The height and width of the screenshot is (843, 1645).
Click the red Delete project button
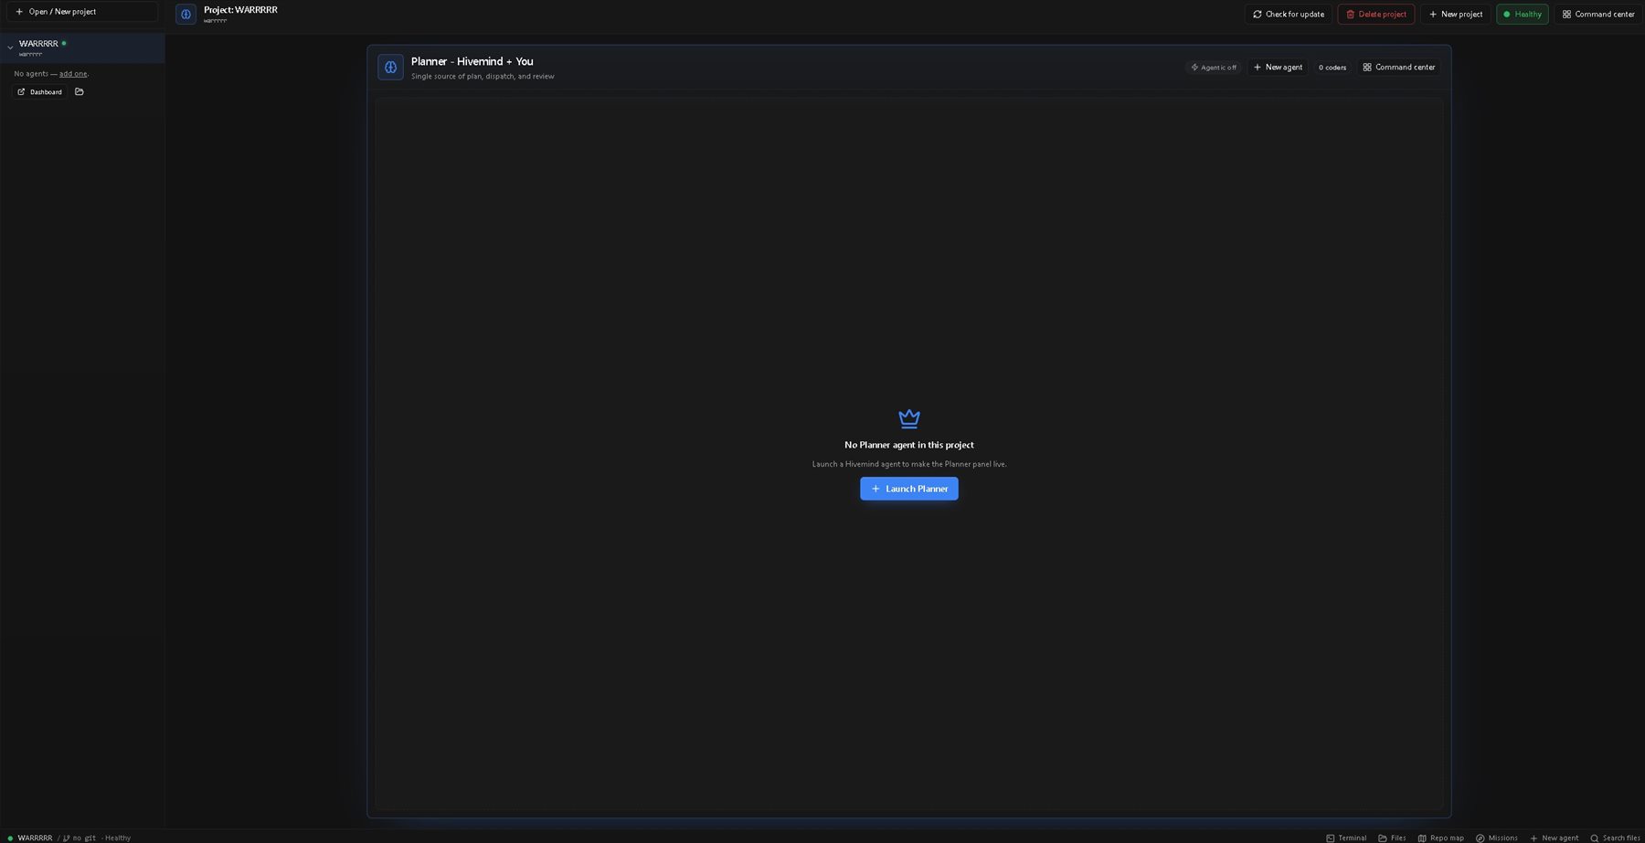pos(1375,15)
